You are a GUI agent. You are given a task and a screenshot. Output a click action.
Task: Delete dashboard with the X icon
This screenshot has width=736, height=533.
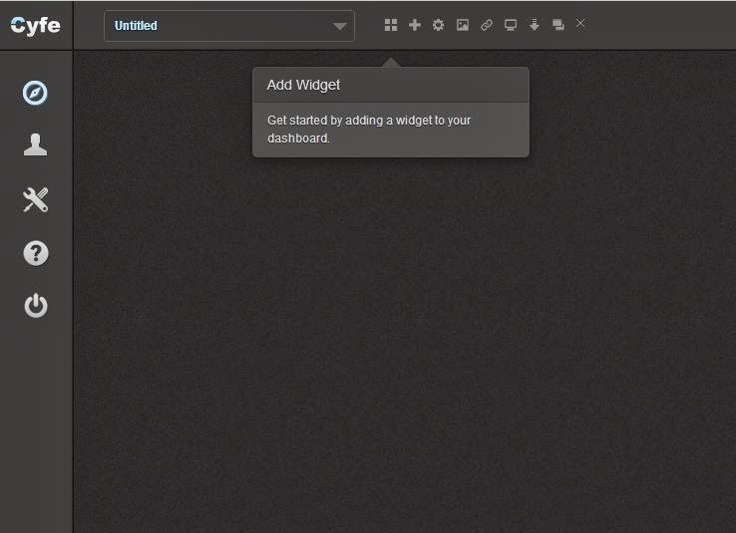pos(580,24)
